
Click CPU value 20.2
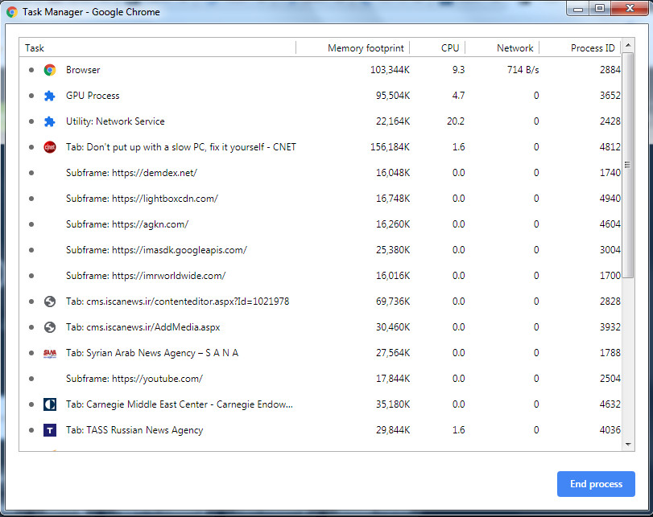coord(456,121)
